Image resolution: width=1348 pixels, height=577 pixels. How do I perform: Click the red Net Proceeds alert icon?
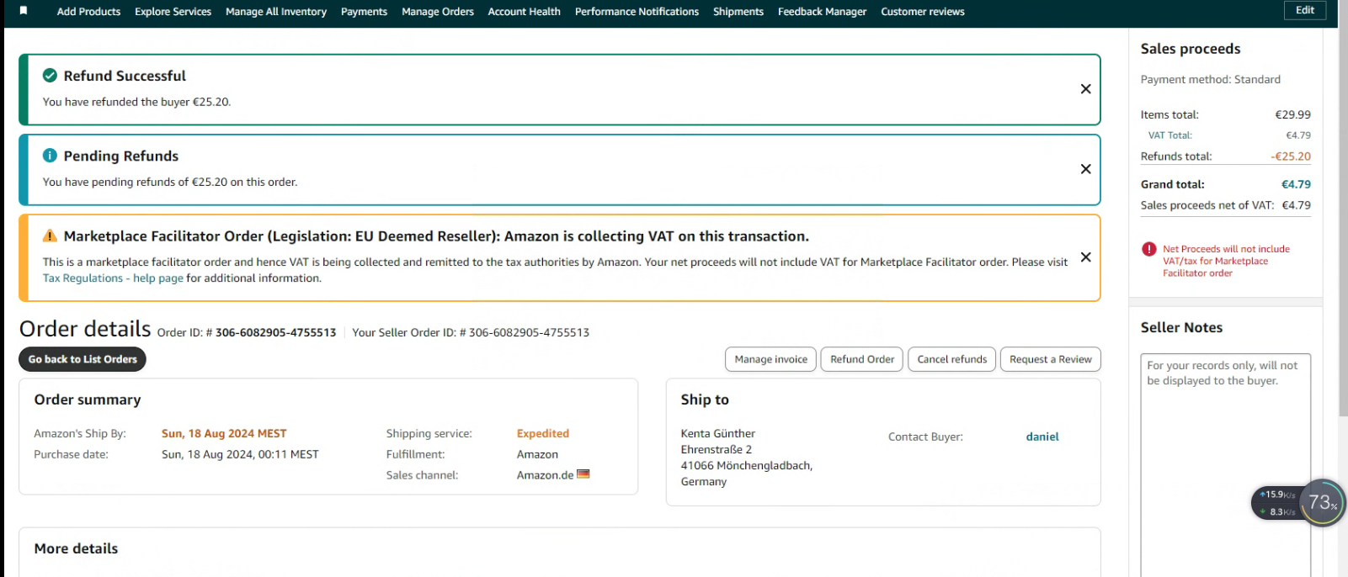point(1148,249)
